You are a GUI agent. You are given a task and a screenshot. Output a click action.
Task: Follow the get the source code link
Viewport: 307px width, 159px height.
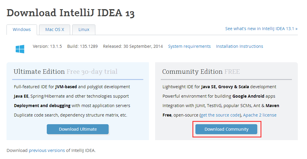(x=220, y=115)
